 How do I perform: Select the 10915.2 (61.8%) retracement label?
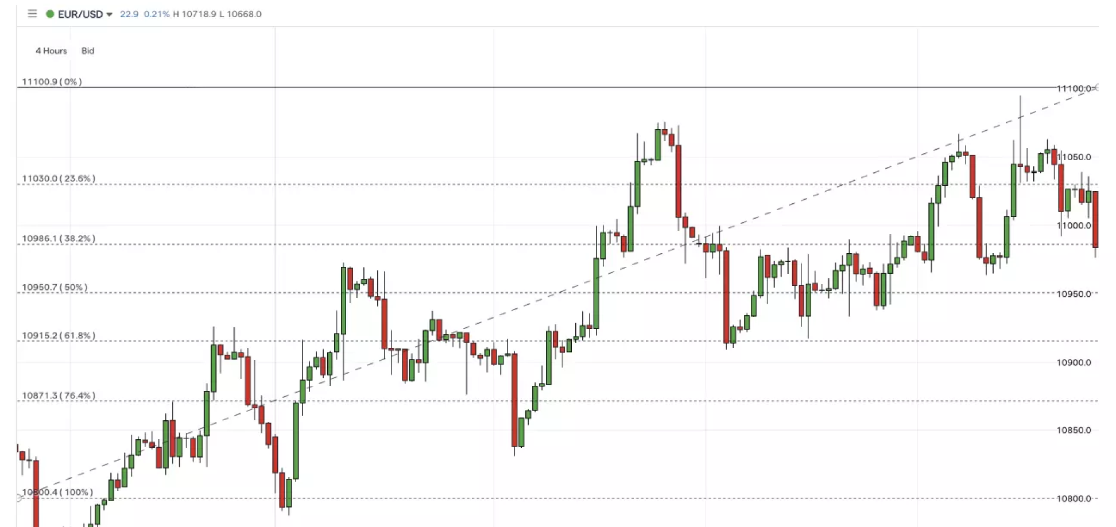click(59, 336)
